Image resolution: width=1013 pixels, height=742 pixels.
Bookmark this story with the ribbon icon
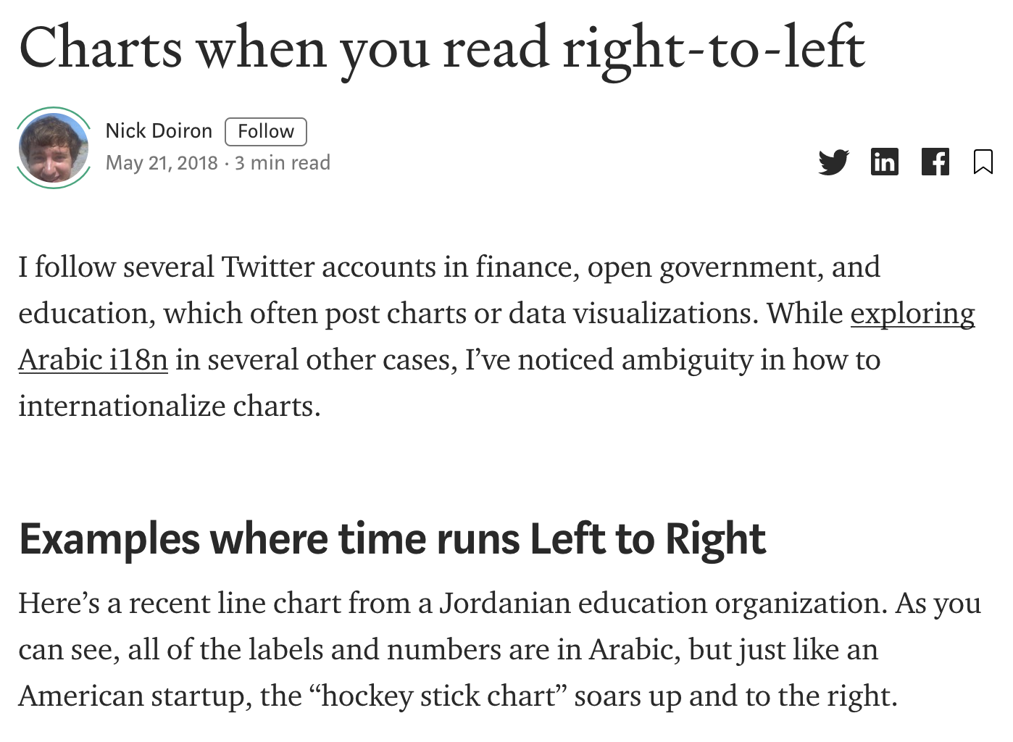[x=983, y=162]
